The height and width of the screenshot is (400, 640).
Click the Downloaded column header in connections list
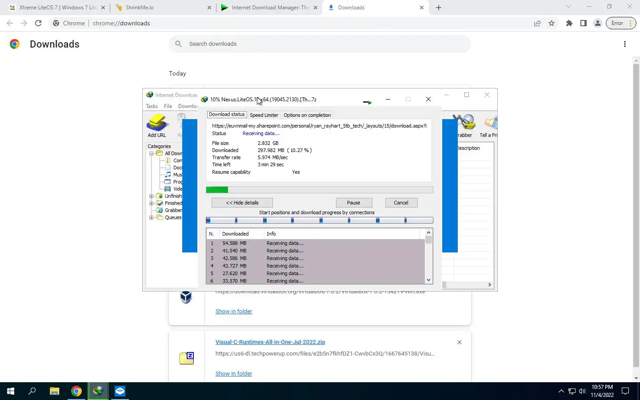[x=242, y=234]
